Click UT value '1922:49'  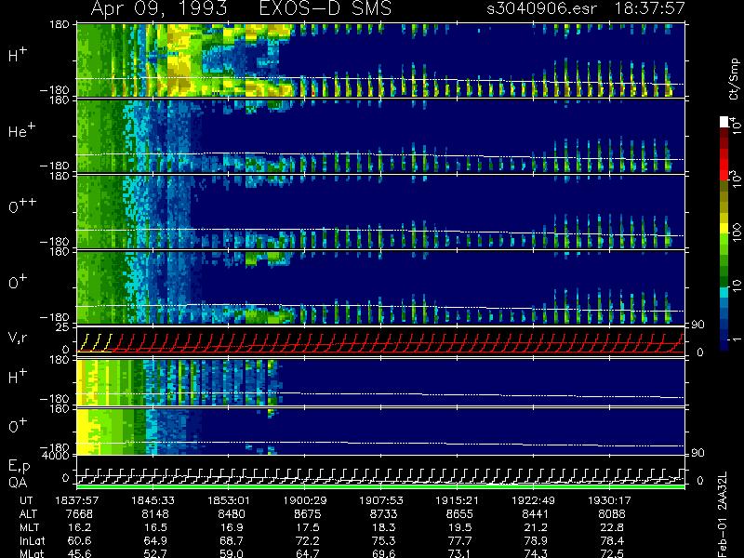533,500
